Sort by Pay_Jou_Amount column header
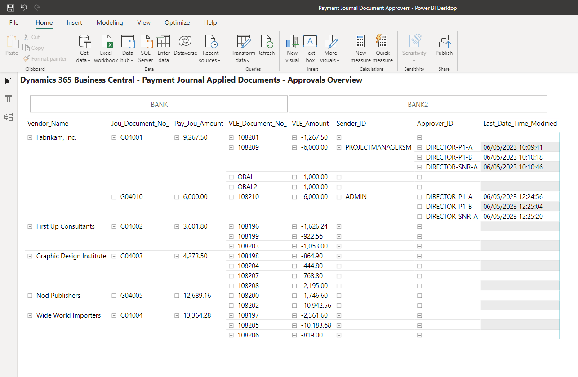This screenshot has height=377, width=578. [199, 124]
